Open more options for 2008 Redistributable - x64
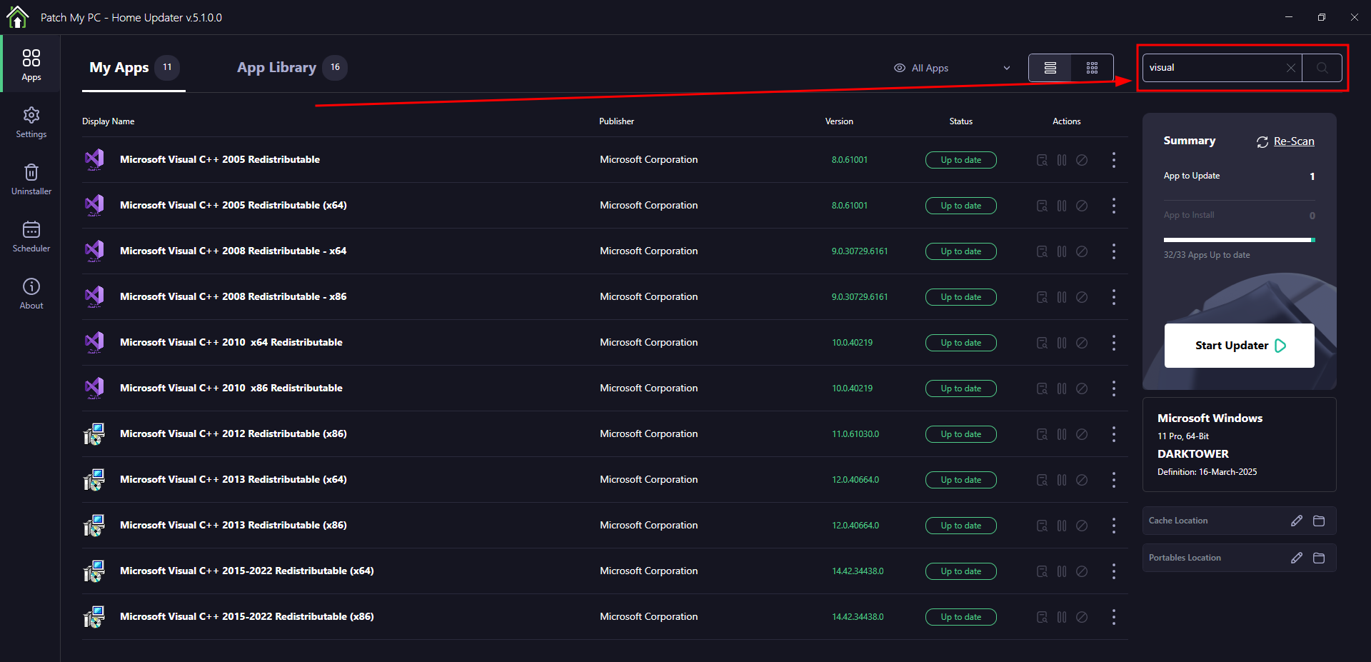This screenshot has width=1371, height=662. 1113,251
